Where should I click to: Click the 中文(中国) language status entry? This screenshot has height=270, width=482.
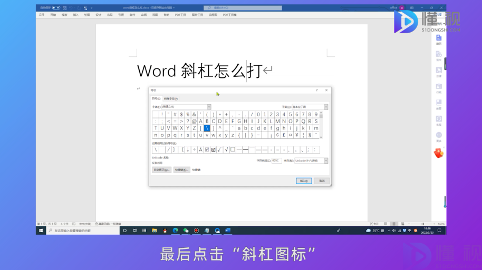click(x=85, y=224)
